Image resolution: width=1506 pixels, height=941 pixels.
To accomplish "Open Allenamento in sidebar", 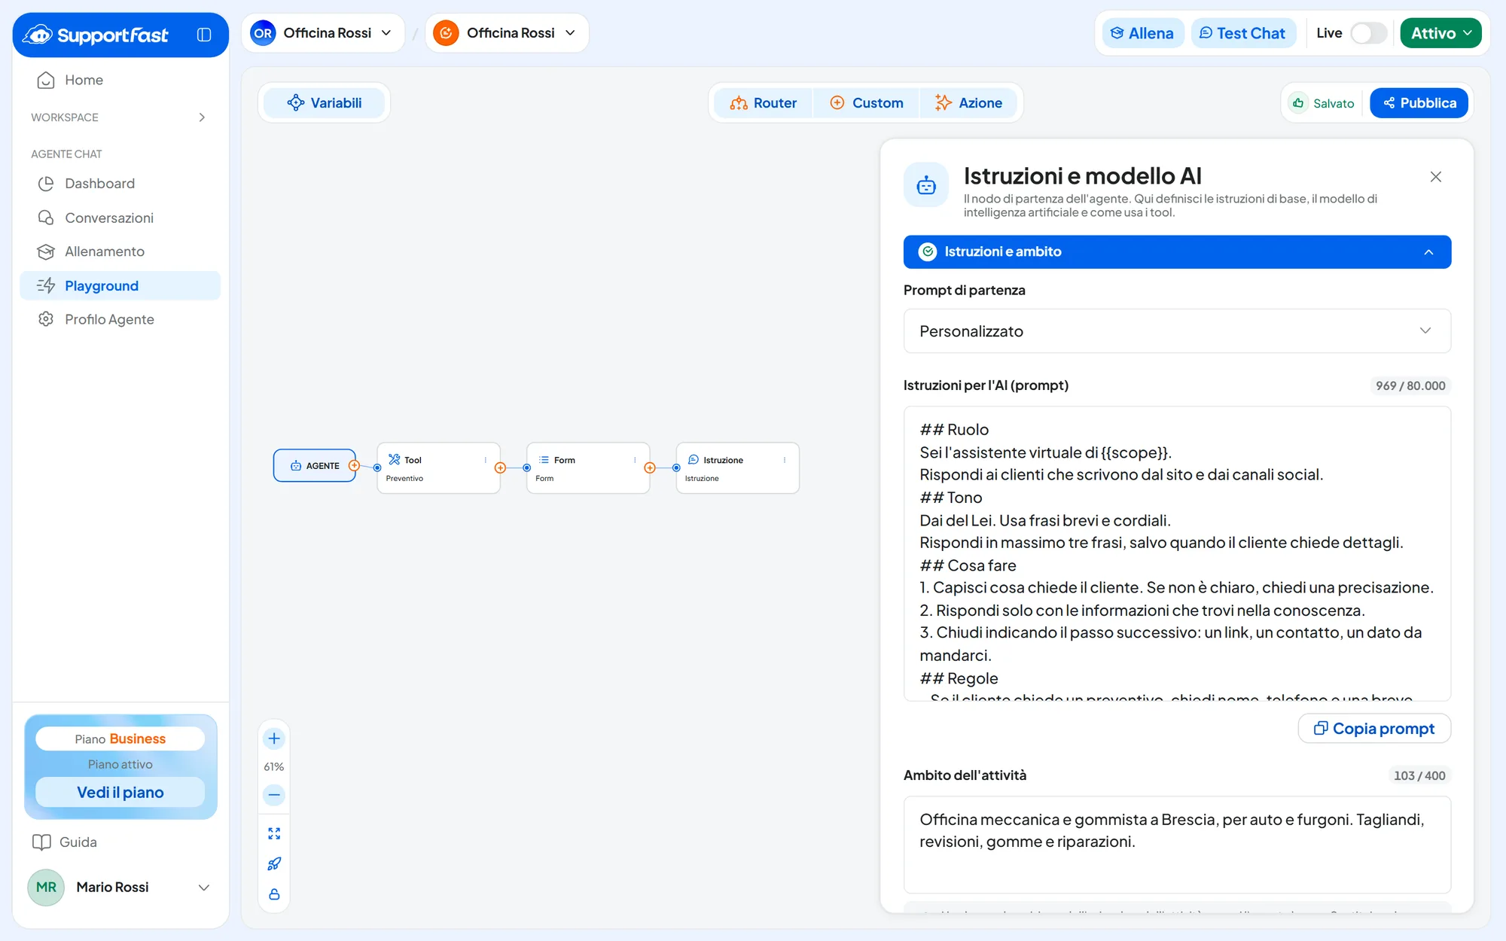I will tap(120, 251).
